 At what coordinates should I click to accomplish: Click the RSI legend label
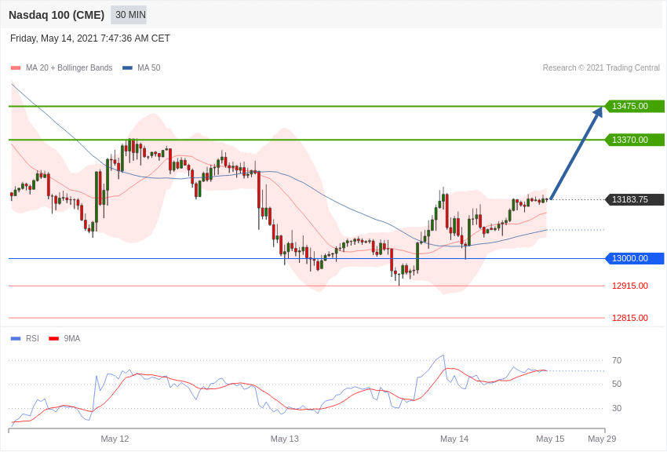(32, 338)
